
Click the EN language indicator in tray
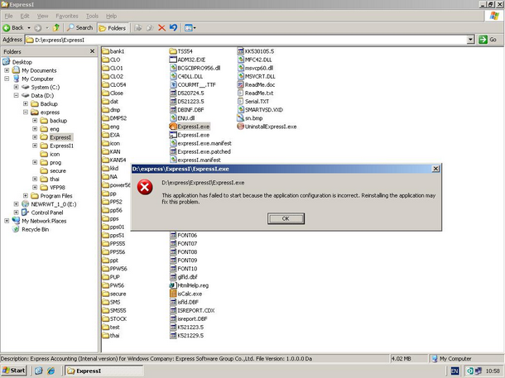tap(454, 371)
